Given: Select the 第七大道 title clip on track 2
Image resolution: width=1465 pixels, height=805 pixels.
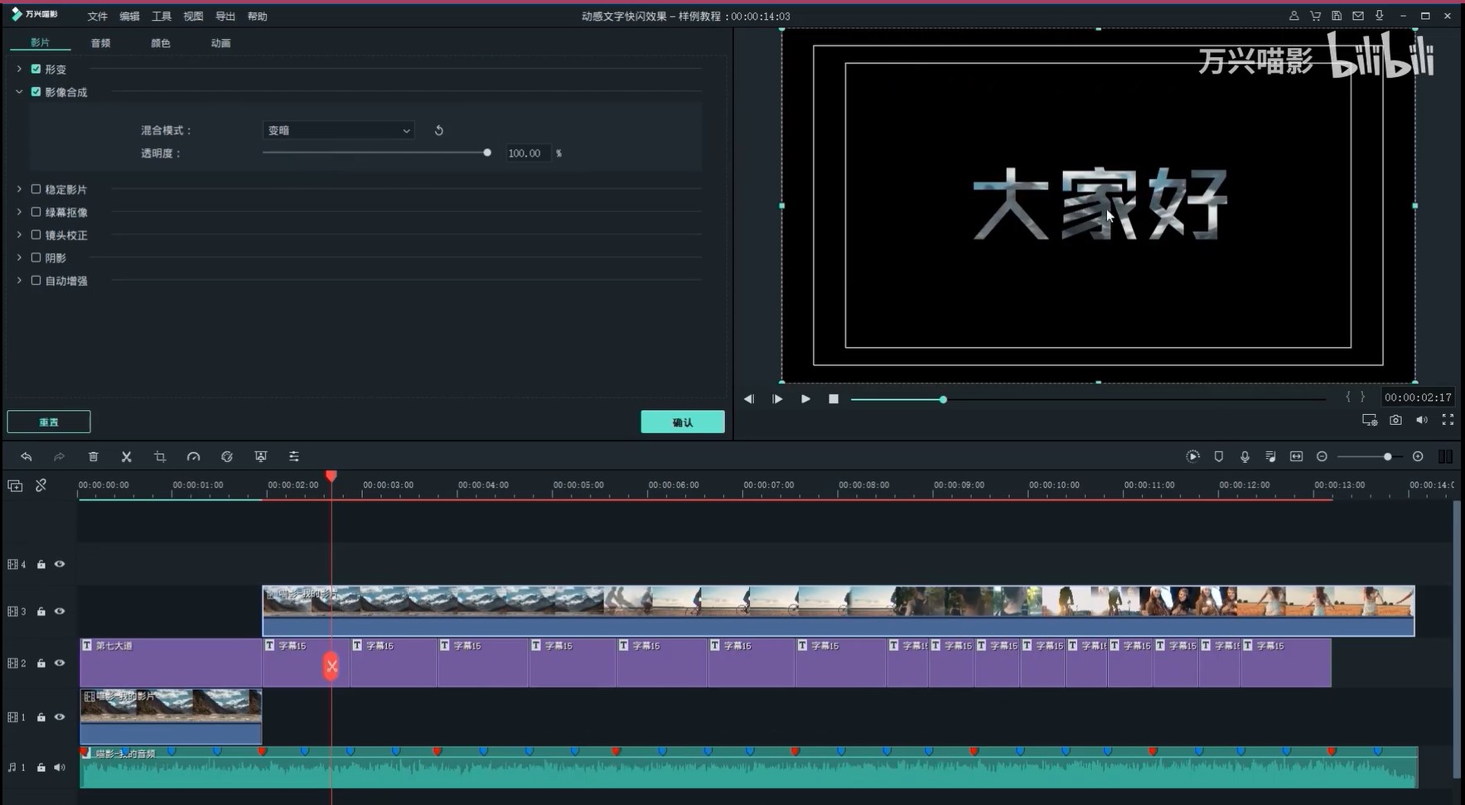Looking at the screenshot, I should click(x=170, y=663).
